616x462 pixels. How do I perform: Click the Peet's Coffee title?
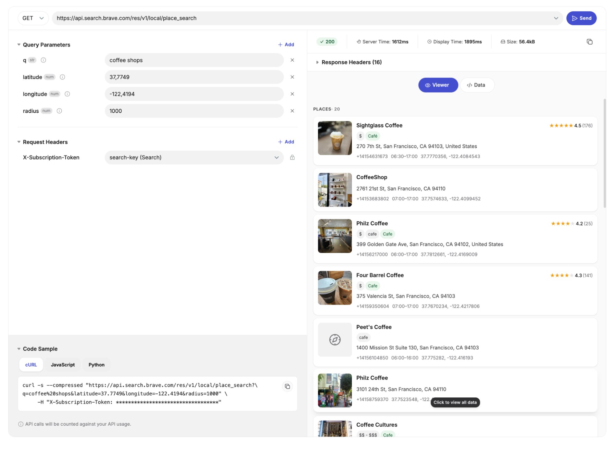tap(374, 327)
